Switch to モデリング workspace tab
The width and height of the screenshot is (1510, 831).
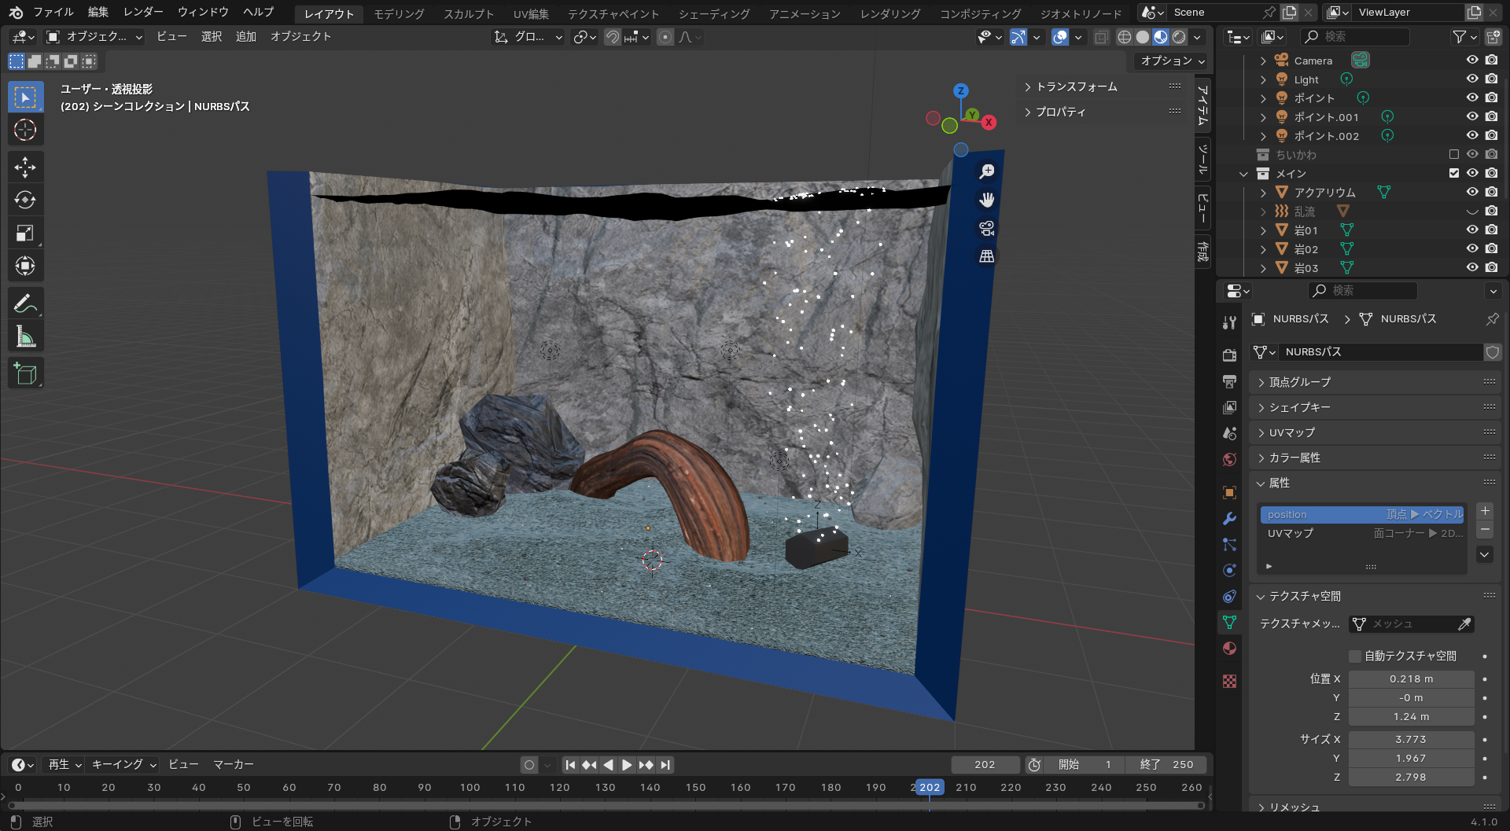[399, 13]
